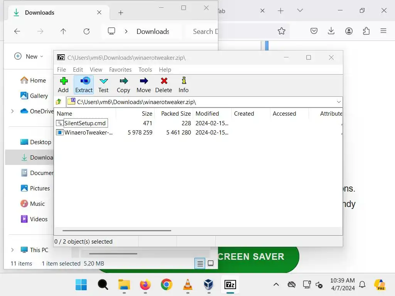Close the Downloads tab in Explorer
Screen dimensions: 395x296
point(99,13)
